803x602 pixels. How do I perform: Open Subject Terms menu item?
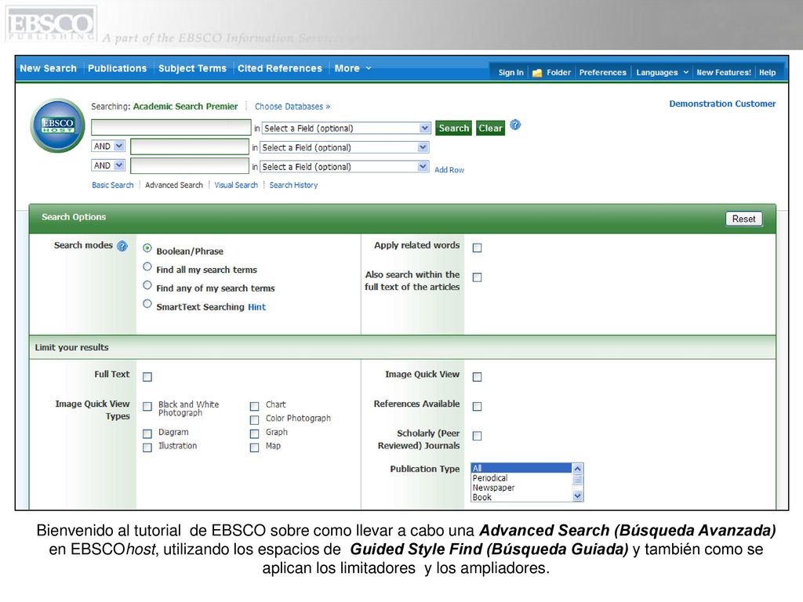[192, 68]
